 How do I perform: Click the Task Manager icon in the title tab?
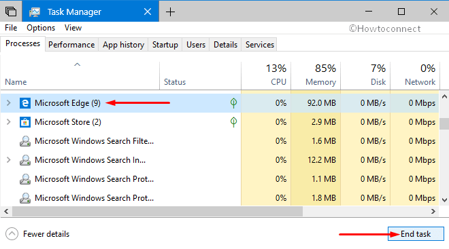pyautogui.click(x=35, y=12)
